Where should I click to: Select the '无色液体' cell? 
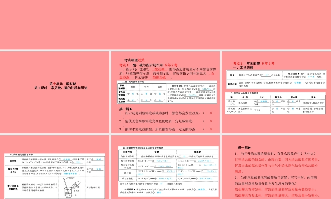click(243, 103)
